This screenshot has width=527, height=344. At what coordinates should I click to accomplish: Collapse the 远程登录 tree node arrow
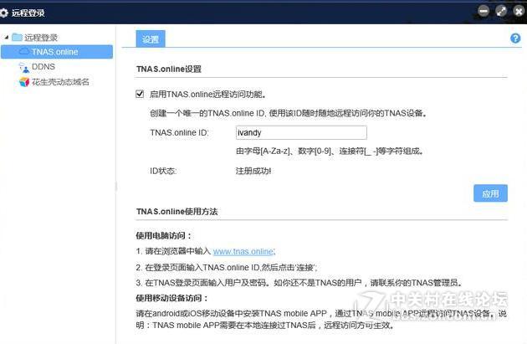tap(7, 37)
